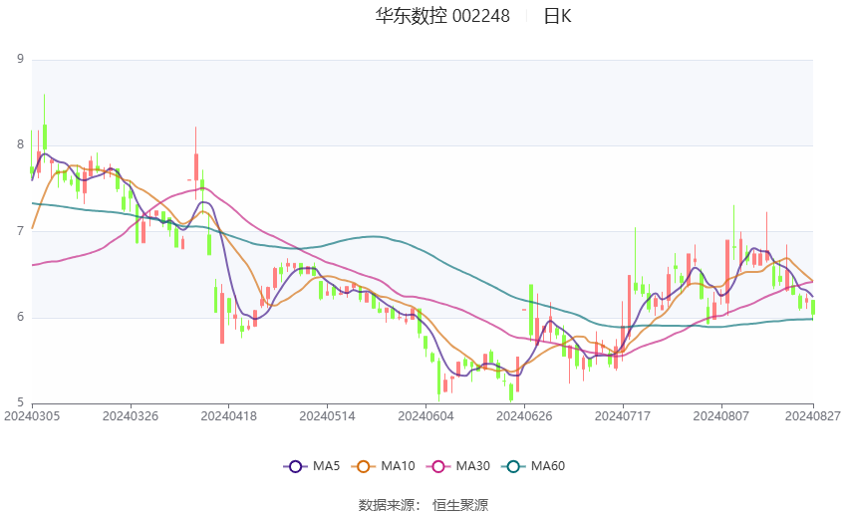Click the 数据来源 恒生聚源 source text
Screen dimensions: 847x515
[x=423, y=505]
